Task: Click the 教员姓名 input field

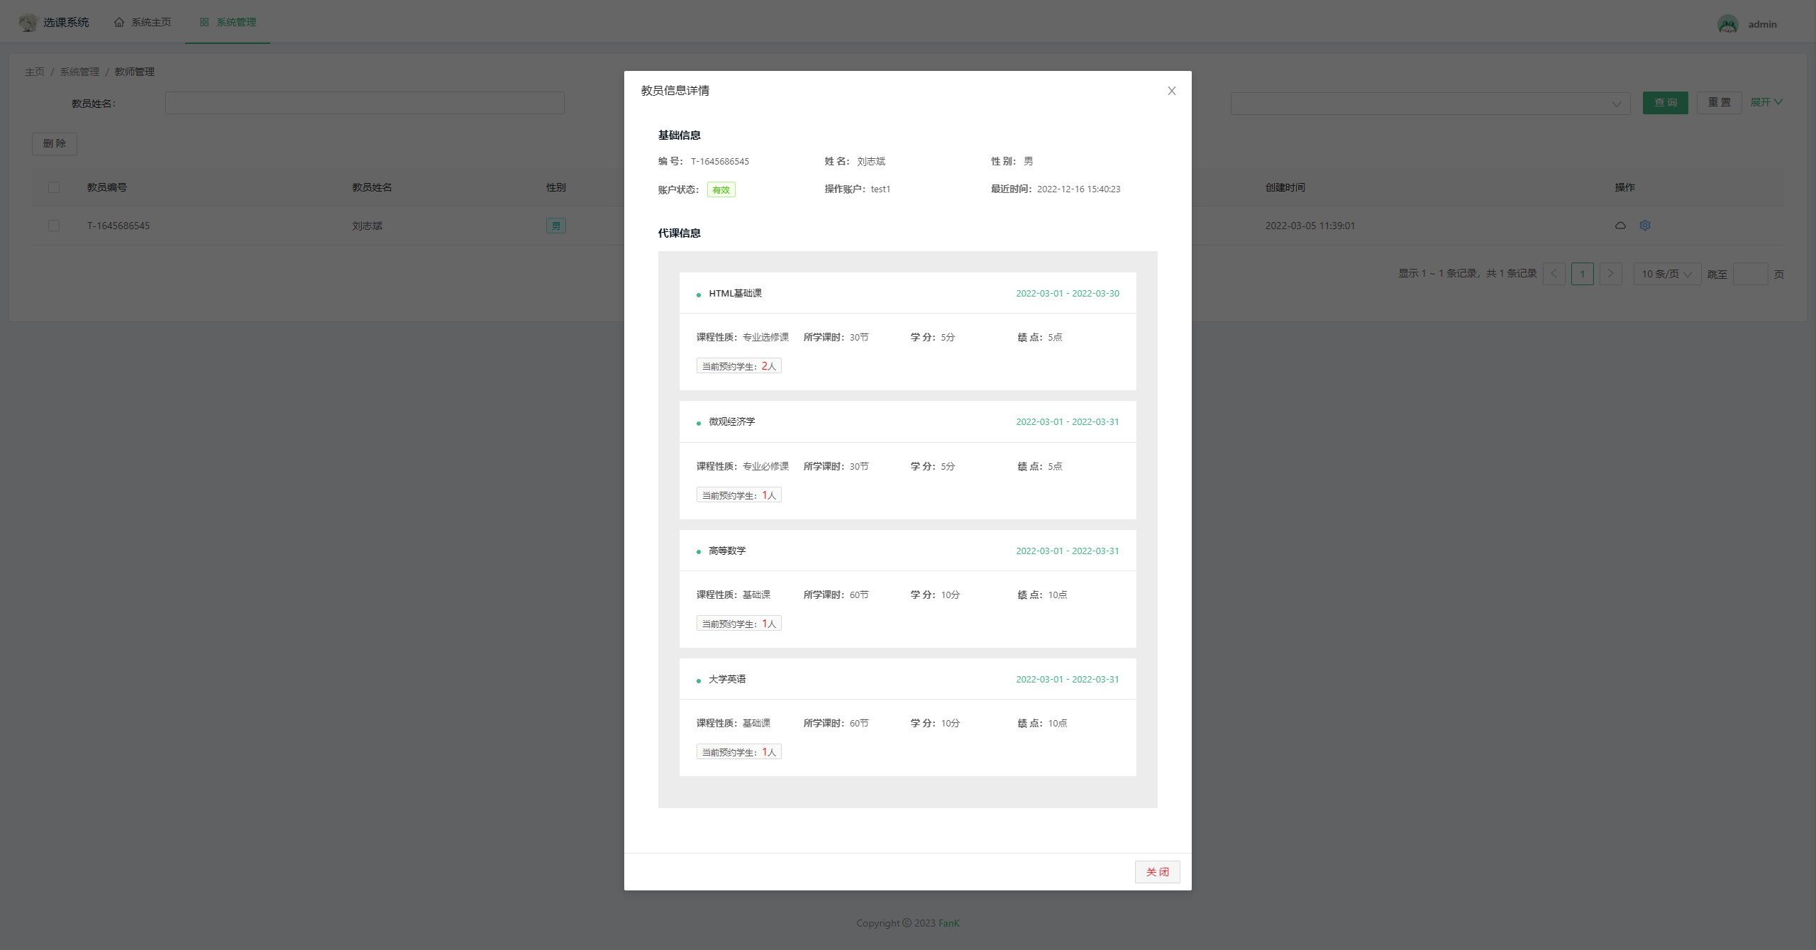Action: pos(365,103)
